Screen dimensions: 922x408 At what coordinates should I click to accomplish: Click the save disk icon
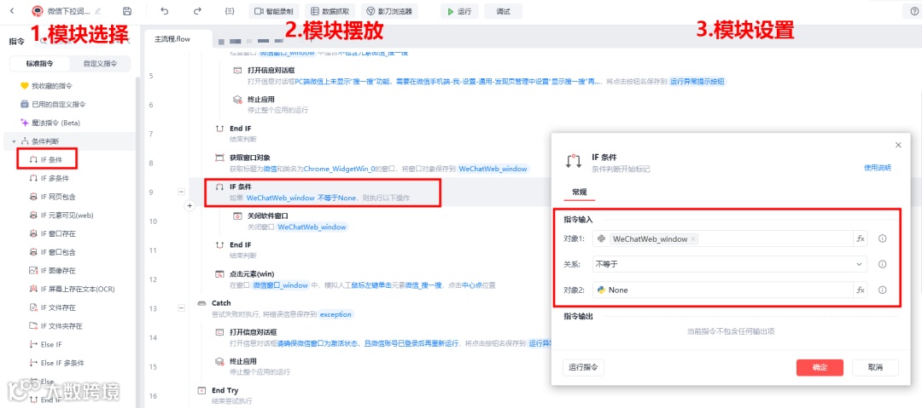click(127, 11)
